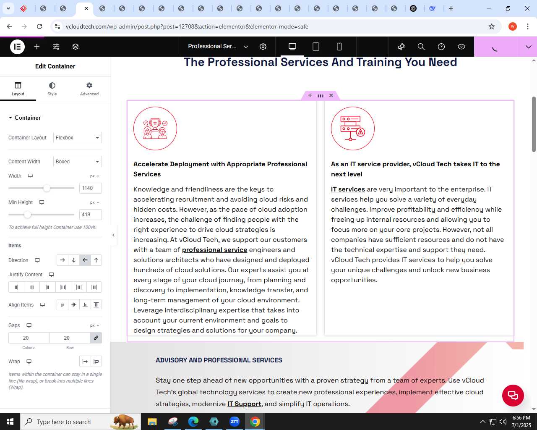537x430 pixels.
Task: Open Windows Start menu
Action: (10, 422)
